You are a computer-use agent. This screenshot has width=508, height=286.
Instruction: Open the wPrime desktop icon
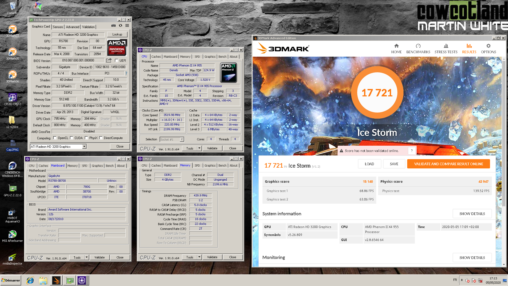(x=38, y=8)
